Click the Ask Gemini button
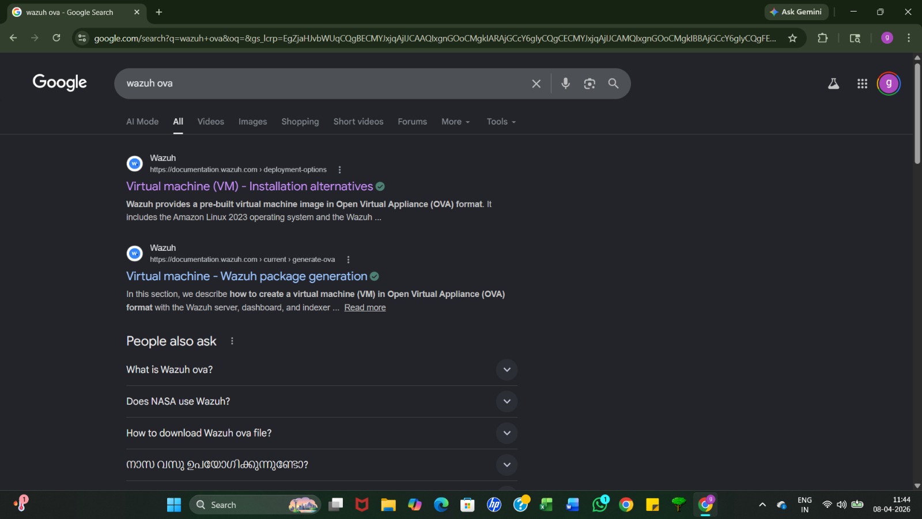 [x=796, y=12]
